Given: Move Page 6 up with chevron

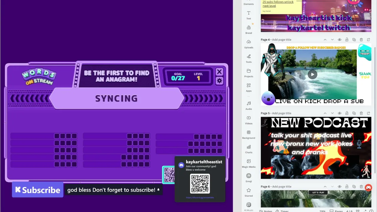Looking at the screenshot, I should pos(325,187).
